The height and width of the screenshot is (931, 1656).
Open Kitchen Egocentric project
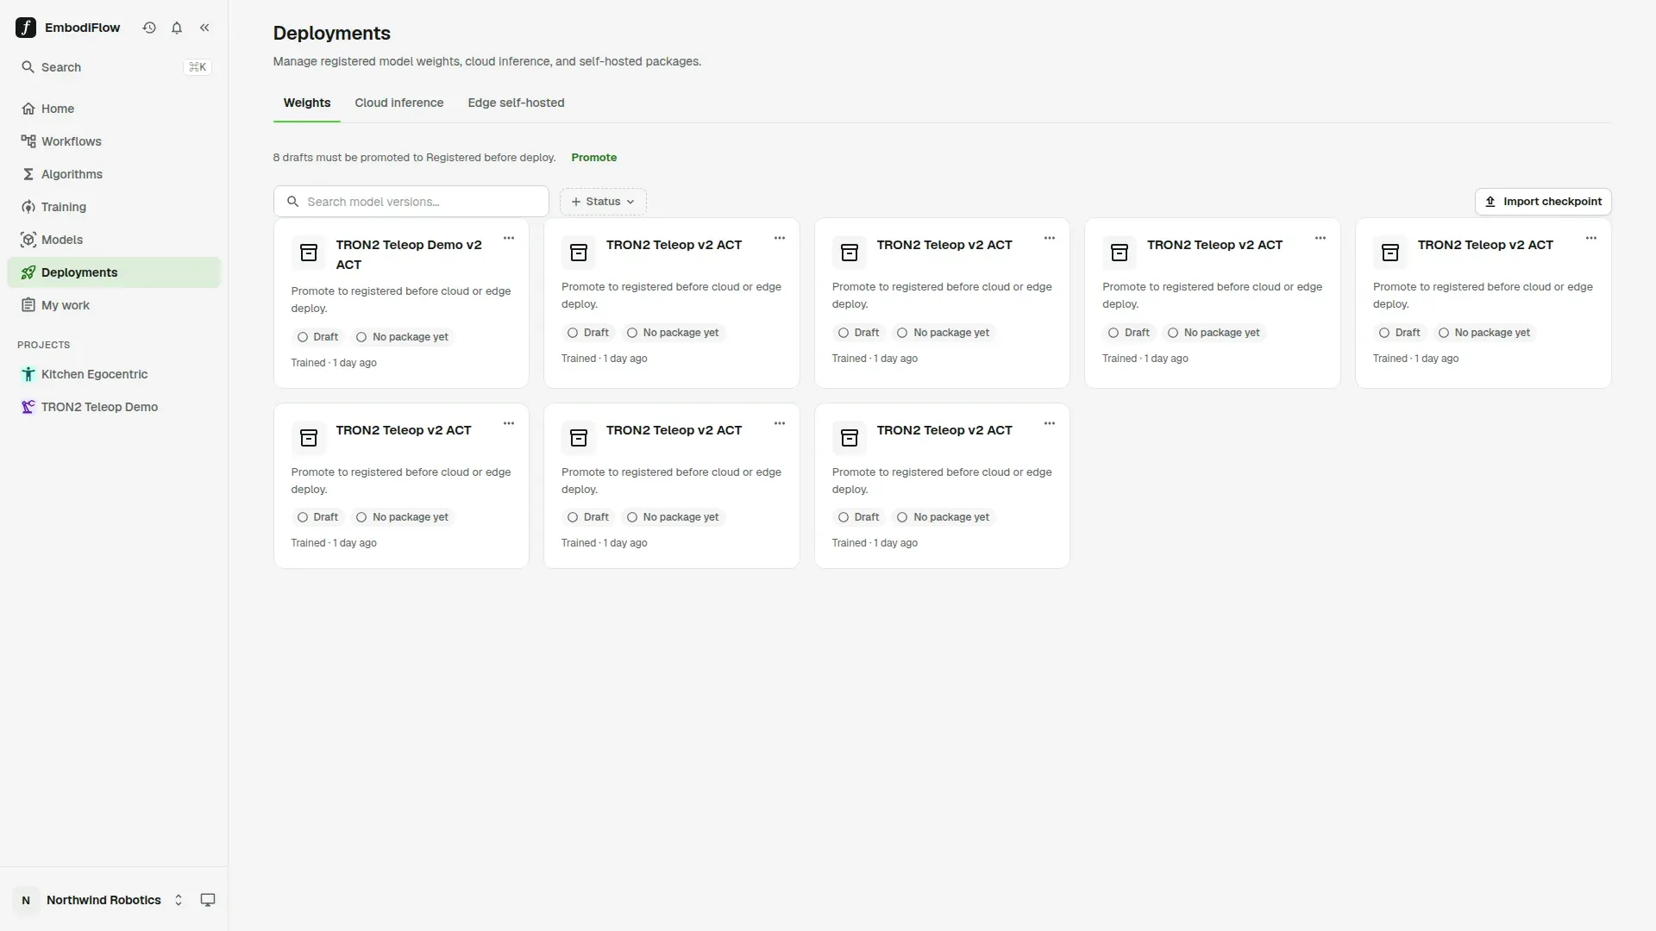[114, 374]
